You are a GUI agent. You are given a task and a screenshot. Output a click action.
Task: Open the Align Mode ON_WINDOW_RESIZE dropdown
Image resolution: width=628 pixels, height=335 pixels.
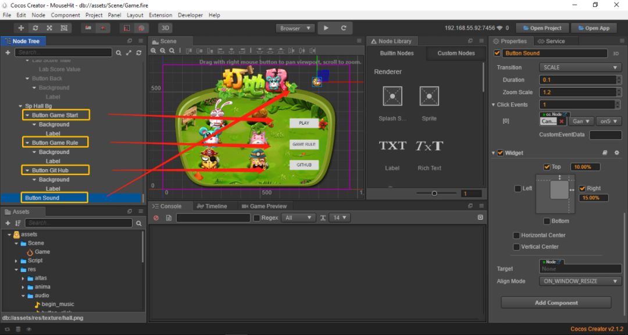[580, 281]
